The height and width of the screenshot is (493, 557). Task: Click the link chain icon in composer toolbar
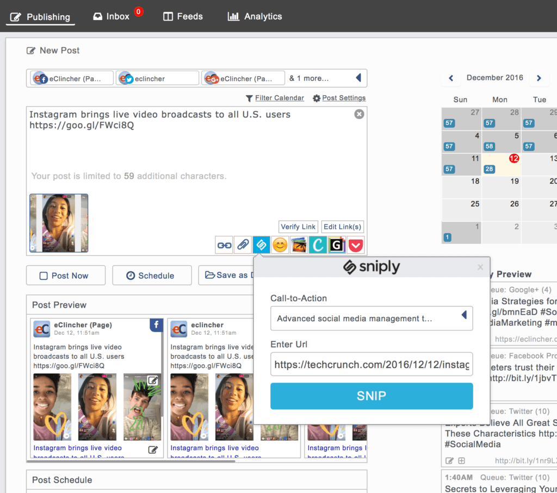(224, 245)
